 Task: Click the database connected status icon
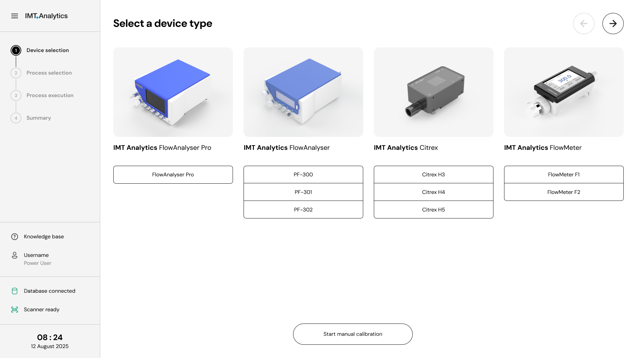tap(15, 291)
